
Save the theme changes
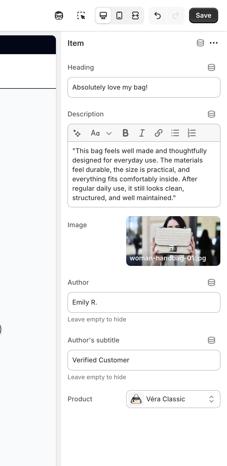[x=203, y=15]
